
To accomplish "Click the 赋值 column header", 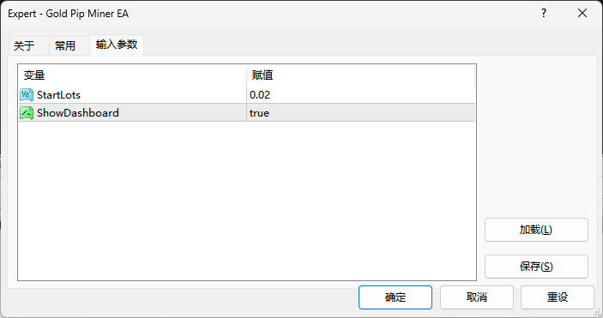I will [x=361, y=75].
